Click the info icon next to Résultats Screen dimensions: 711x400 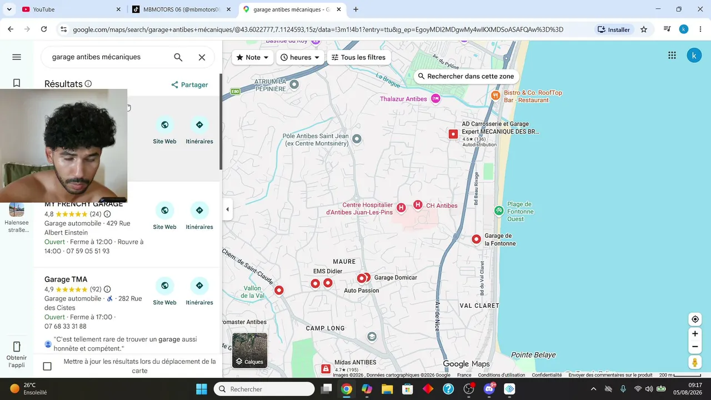click(88, 84)
